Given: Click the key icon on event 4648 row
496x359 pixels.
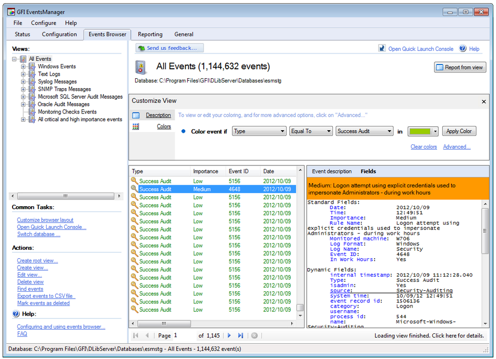Looking at the screenshot, I should click(x=135, y=189).
